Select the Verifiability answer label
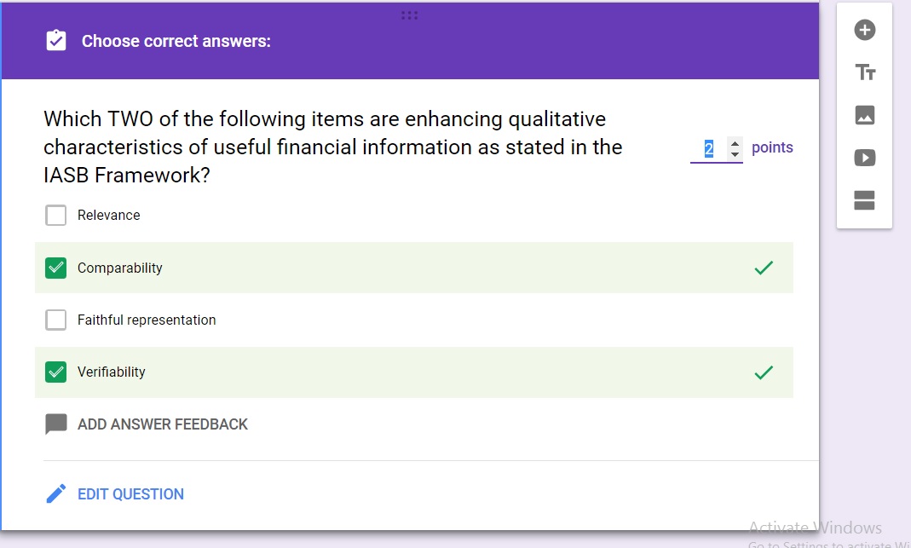 click(112, 372)
